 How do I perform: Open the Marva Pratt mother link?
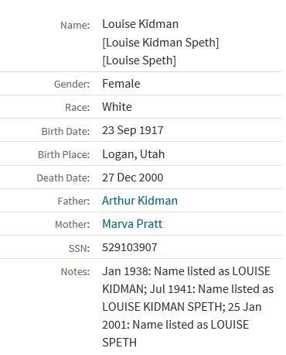point(132,224)
